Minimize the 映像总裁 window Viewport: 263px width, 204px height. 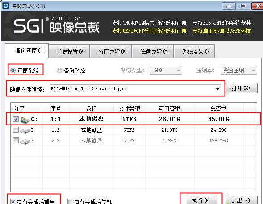tap(229, 6)
